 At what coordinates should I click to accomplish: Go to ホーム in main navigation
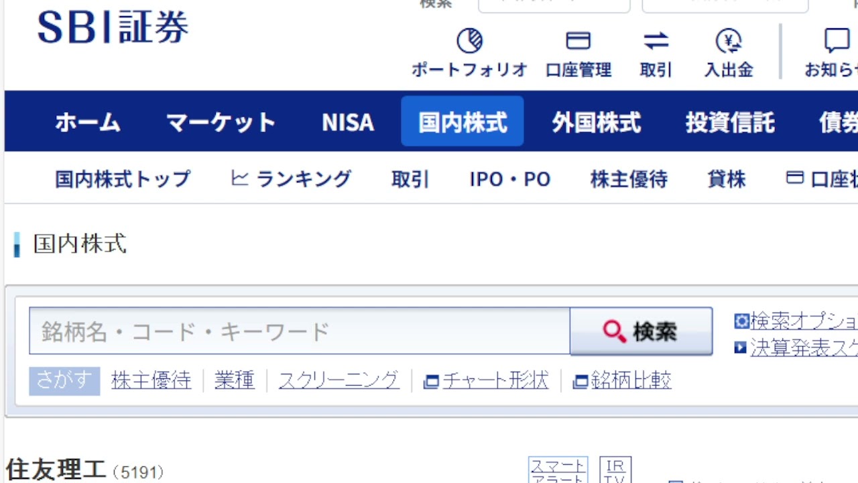(x=88, y=122)
